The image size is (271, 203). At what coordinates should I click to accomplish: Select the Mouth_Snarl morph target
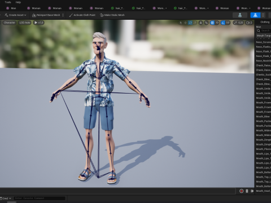pyautogui.click(x=263, y=191)
